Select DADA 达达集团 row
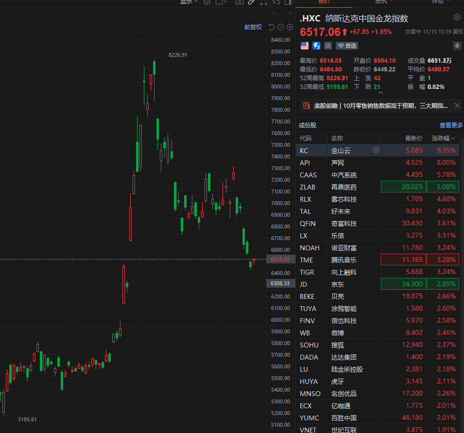 (x=378, y=357)
